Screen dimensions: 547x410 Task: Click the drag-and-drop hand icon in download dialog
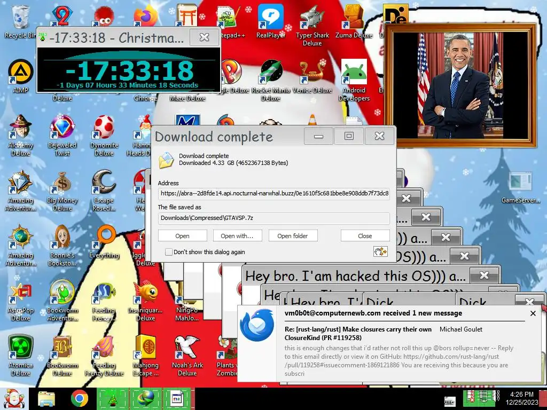(x=380, y=251)
